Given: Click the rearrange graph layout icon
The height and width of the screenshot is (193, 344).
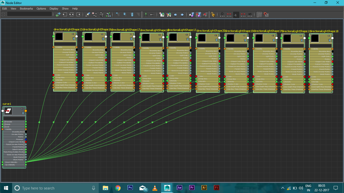Looking at the screenshot, I should (108, 15).
